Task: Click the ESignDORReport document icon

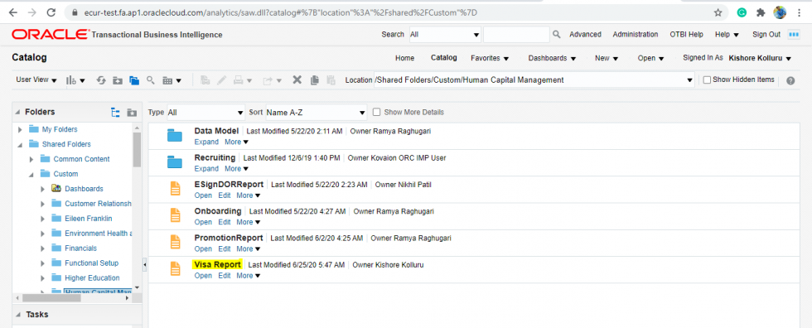Action: pyautogui.click(x=176, y=189)
